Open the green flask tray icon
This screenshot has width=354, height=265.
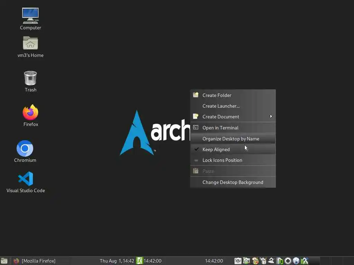[246, 261]
